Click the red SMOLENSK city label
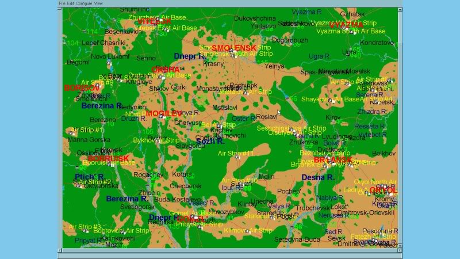 click(234, 48)
